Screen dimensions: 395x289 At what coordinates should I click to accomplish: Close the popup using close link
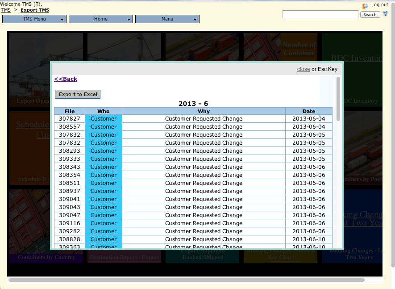[304, 69]
